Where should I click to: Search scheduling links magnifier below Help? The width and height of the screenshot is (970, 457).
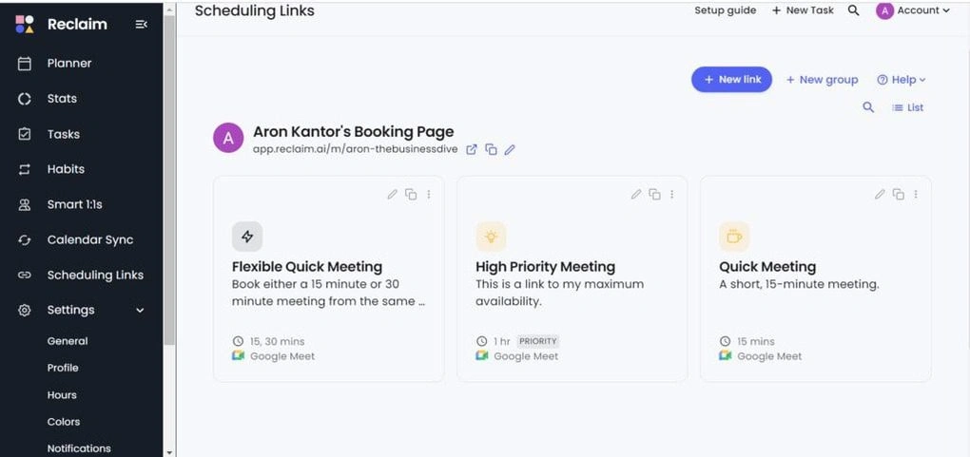click(868, 107)
